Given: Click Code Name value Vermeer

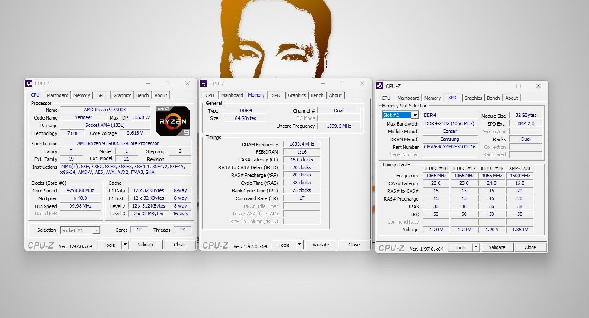Looking at the screenshot, I should coord(84,117).
